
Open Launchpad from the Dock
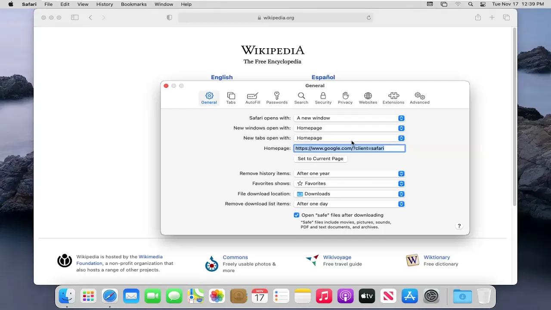click(x=88, y=296)
